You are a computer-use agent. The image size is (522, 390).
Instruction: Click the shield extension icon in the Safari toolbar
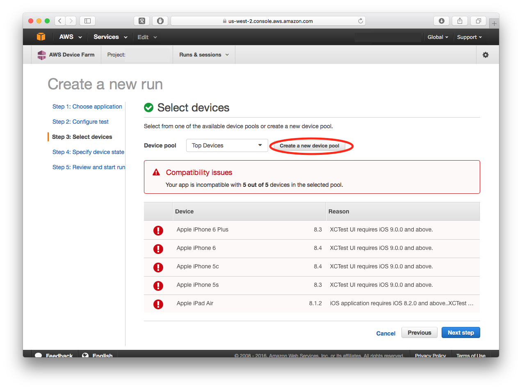160,21
